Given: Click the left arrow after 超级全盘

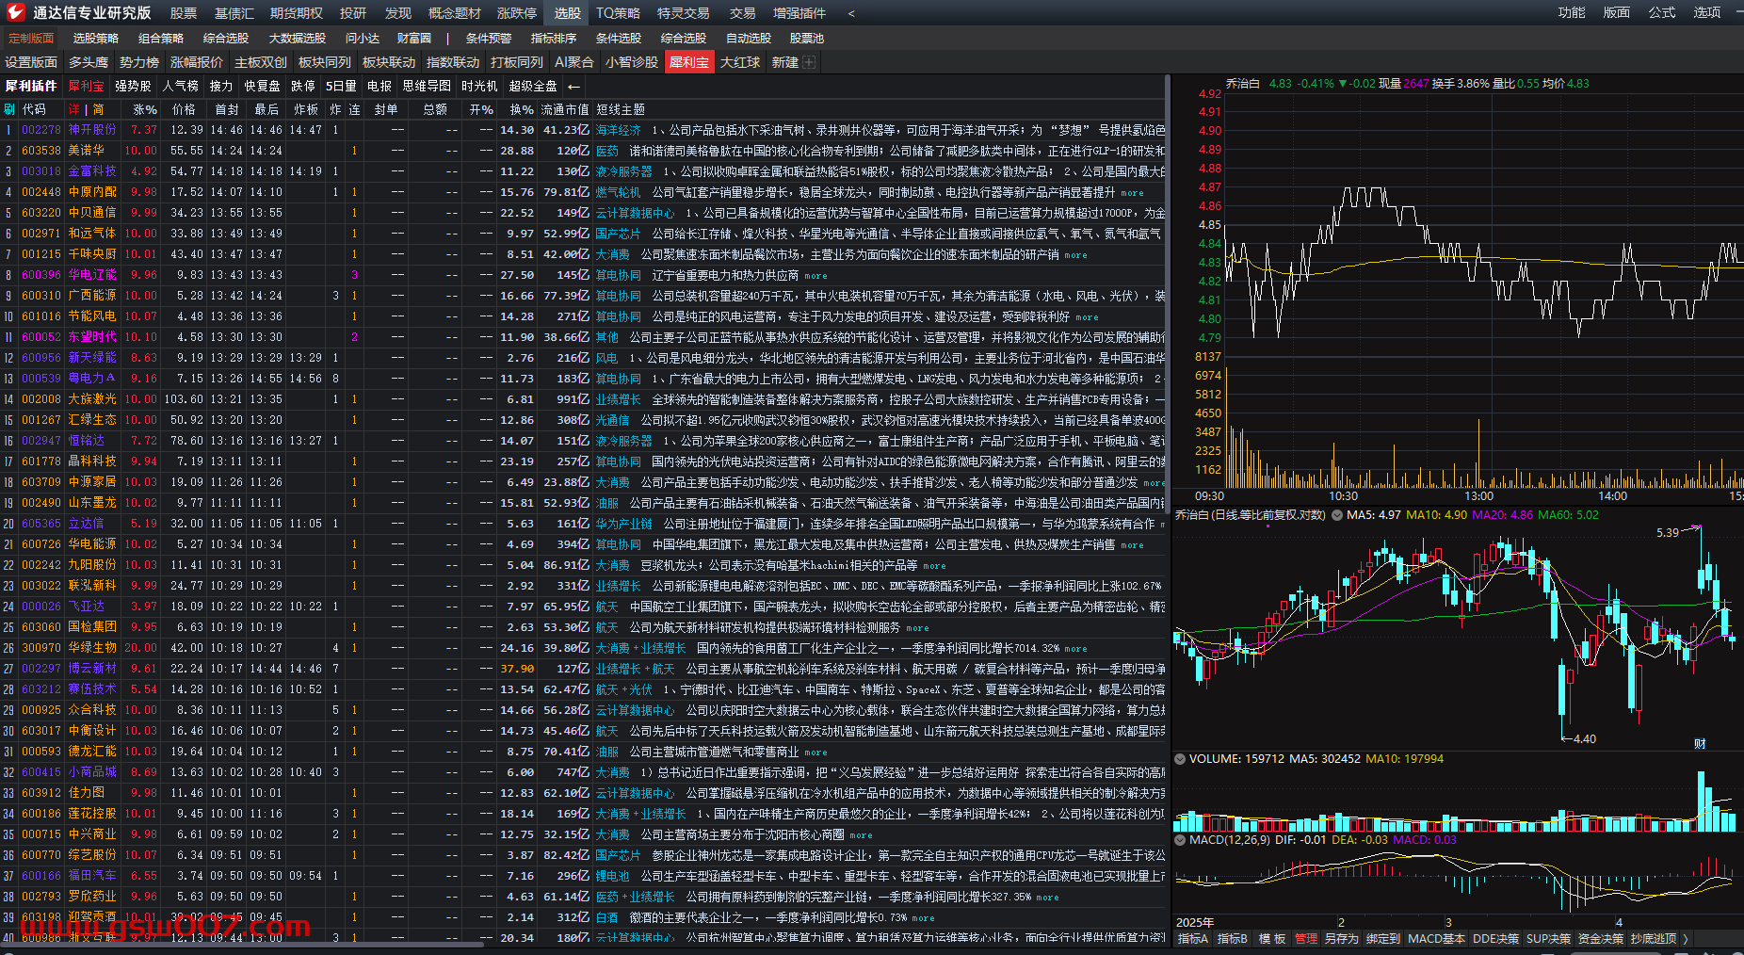Looking at the screenshot, I should point(573,87).
